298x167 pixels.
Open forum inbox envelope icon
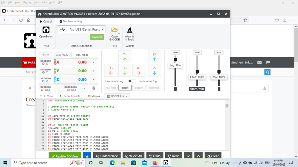click(259, 62)
